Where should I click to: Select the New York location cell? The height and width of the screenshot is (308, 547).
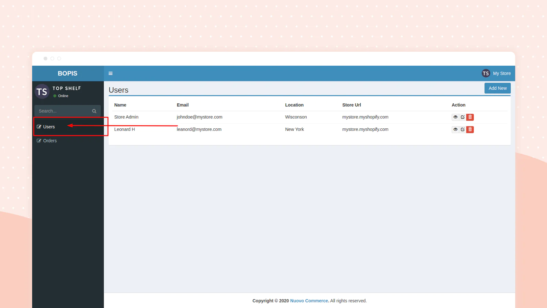(294, 129)
